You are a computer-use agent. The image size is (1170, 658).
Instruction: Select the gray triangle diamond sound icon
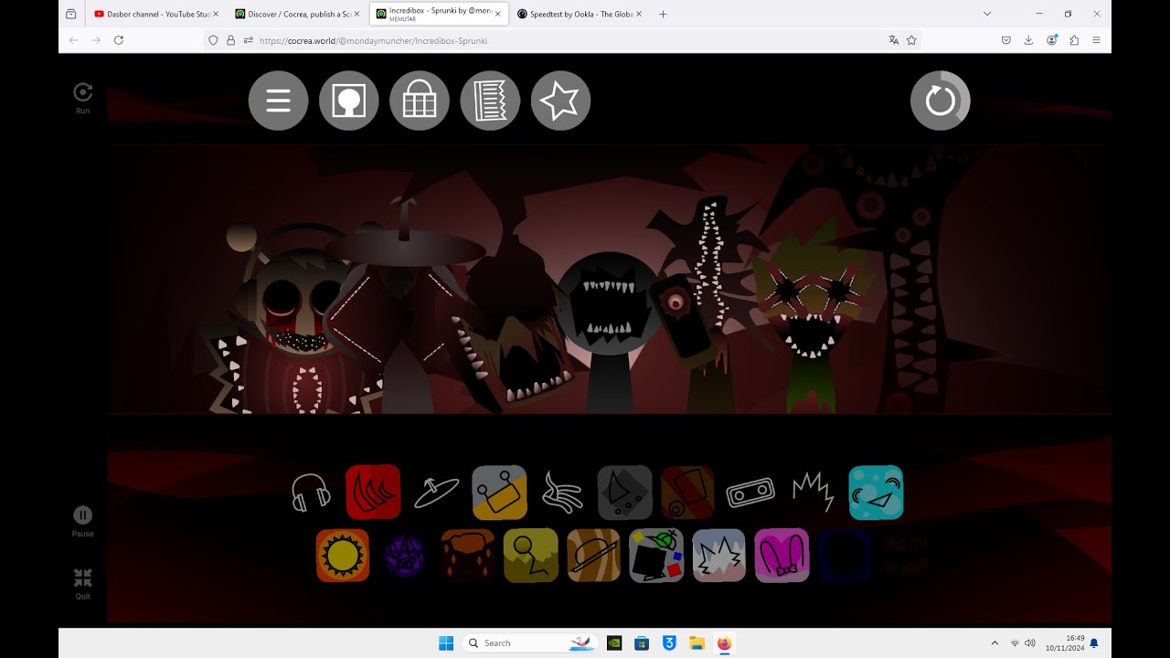625,493
